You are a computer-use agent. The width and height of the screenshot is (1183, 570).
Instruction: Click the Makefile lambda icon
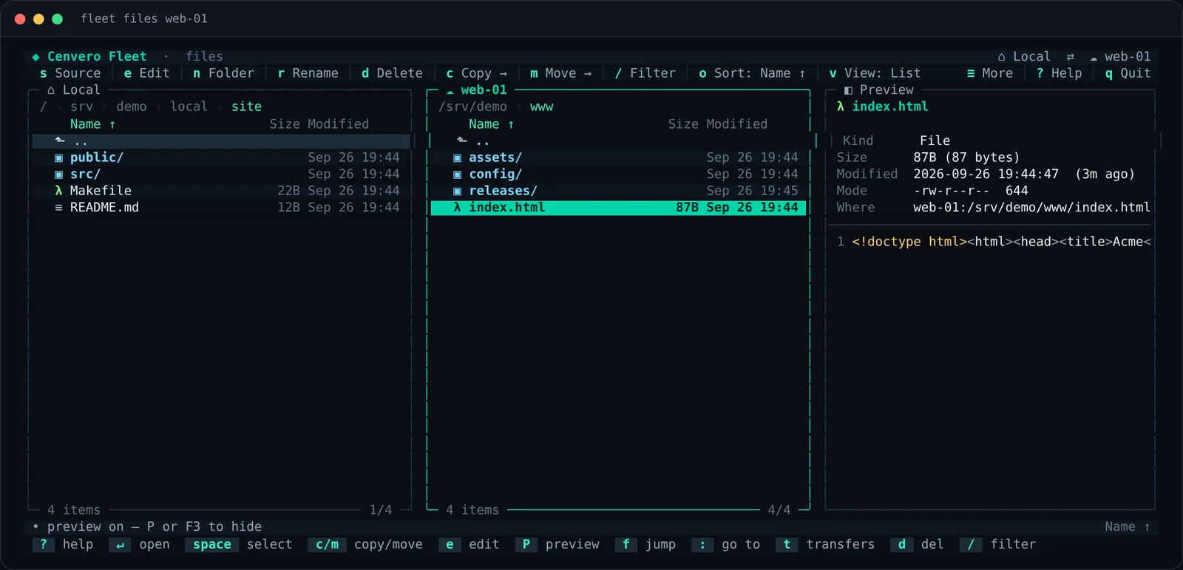pyautogui.click(x=58, y=191)
